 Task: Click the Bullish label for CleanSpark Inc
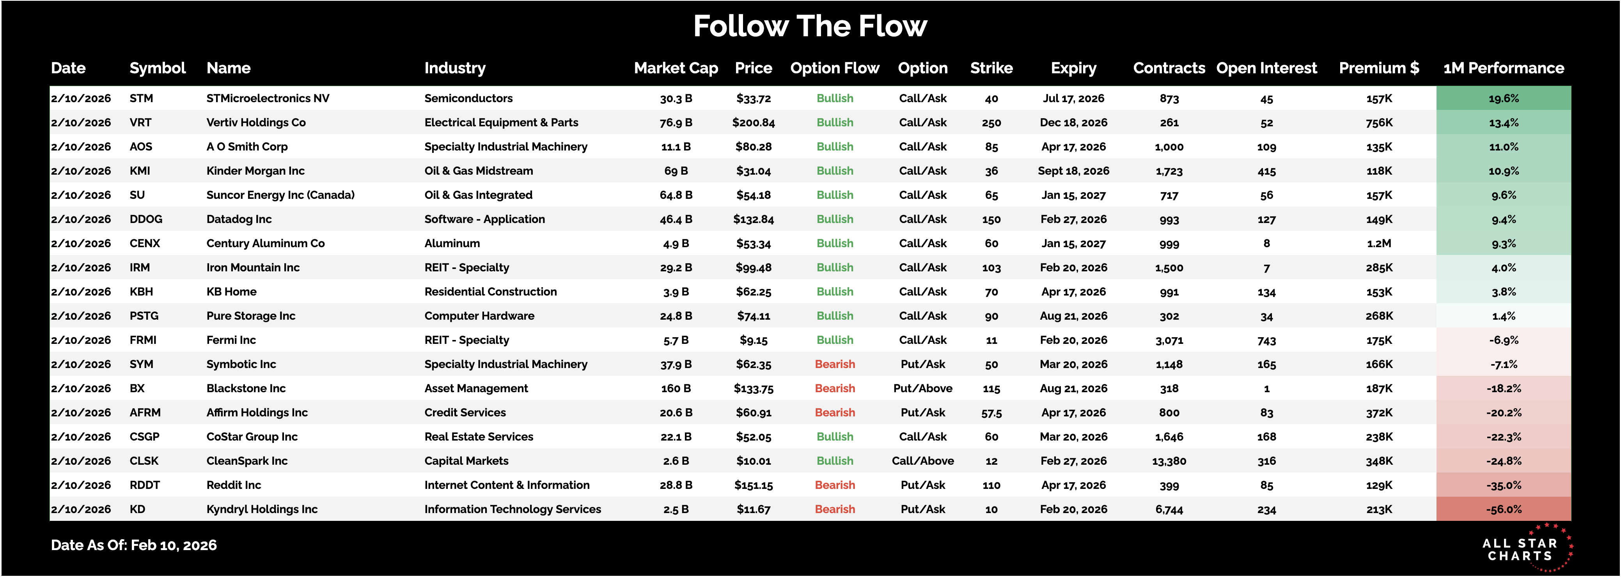pyautogui.click(x=834, y=460)
